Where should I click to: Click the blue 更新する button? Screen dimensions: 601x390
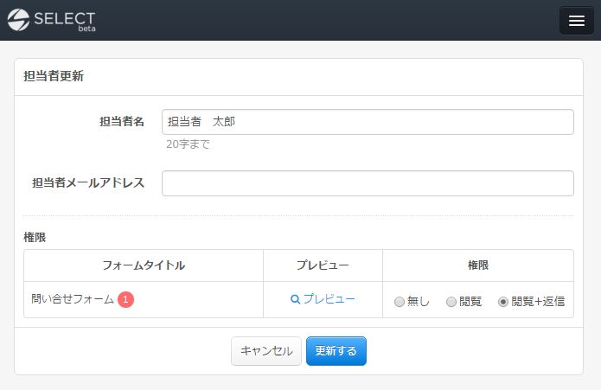336,351
